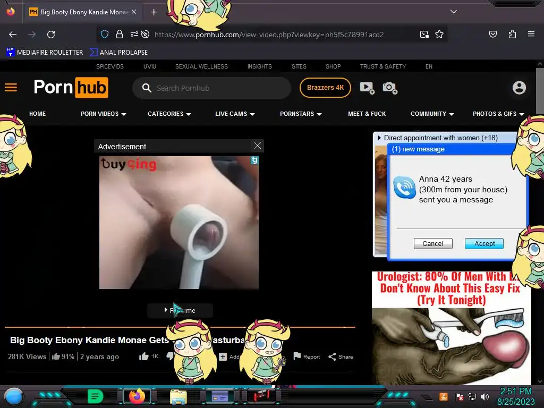Image resolution: width=544 pixels, height=408 pixels.
Task: Click the UVIU top link
Action: tap(149, 66)
